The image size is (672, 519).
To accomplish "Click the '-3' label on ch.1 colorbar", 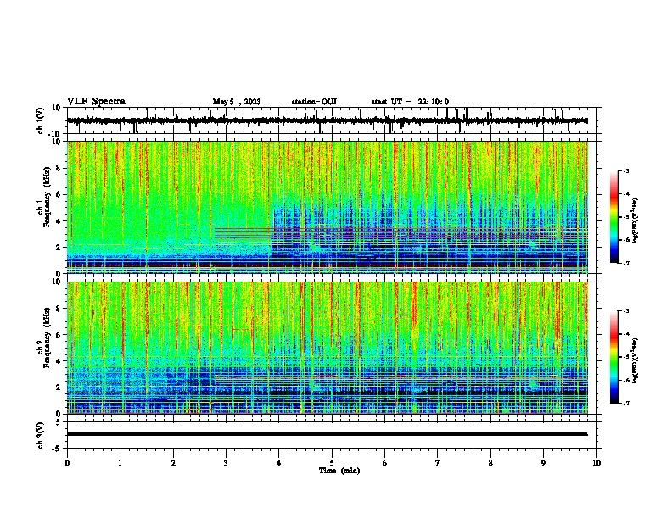I will [625, 170].
